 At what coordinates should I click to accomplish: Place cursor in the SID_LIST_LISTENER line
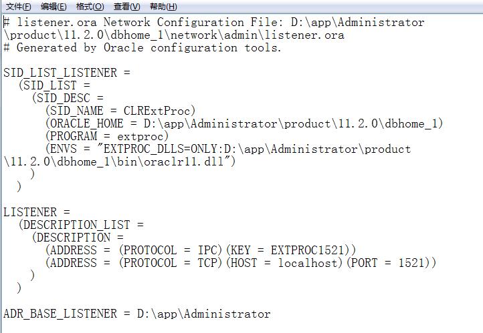tap(67, 73)
